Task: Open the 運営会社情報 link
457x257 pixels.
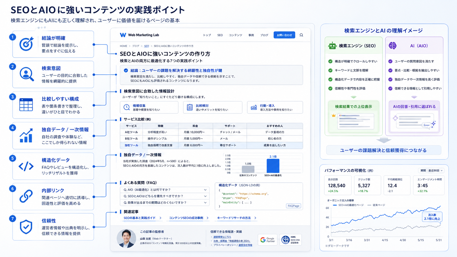Action: point(245,245)
